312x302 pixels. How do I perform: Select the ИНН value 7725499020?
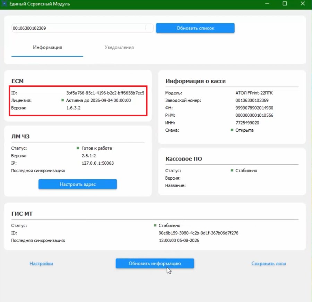[247, 123]
